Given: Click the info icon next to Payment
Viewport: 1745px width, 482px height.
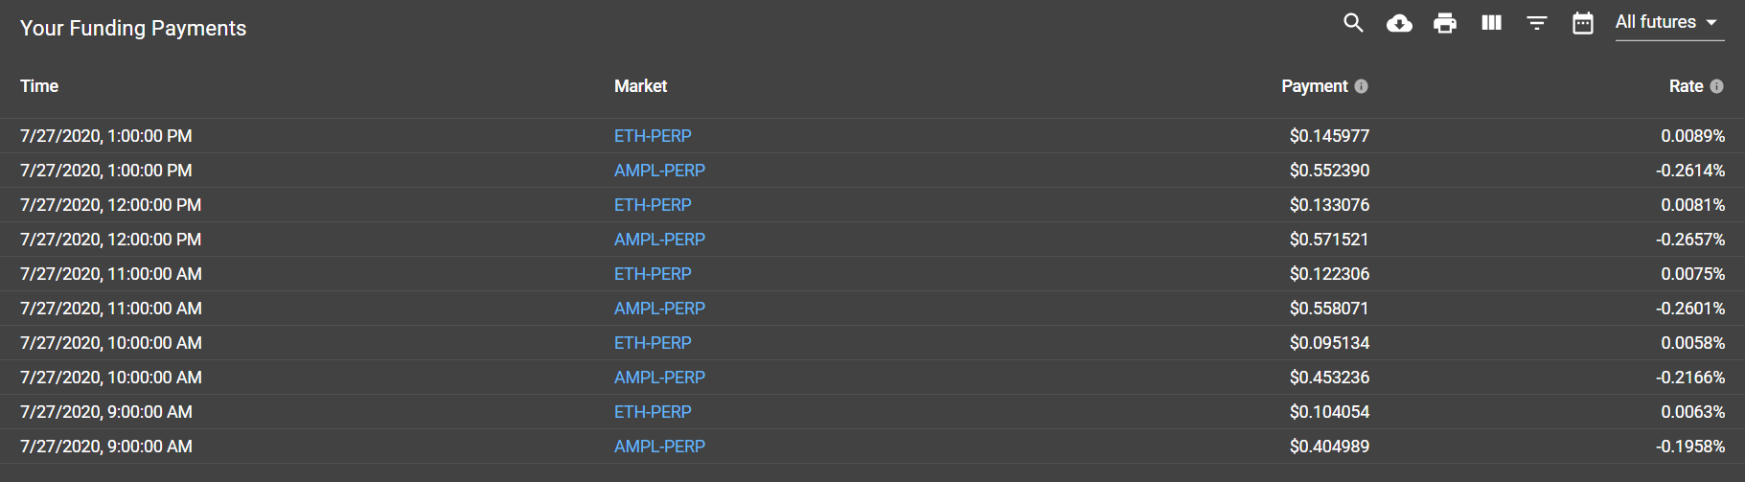Looking at the screenshot, I should point(1361,86).
